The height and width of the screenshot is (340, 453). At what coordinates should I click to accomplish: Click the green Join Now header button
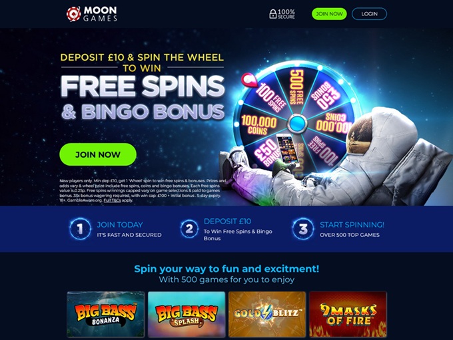tap(329, 14)
